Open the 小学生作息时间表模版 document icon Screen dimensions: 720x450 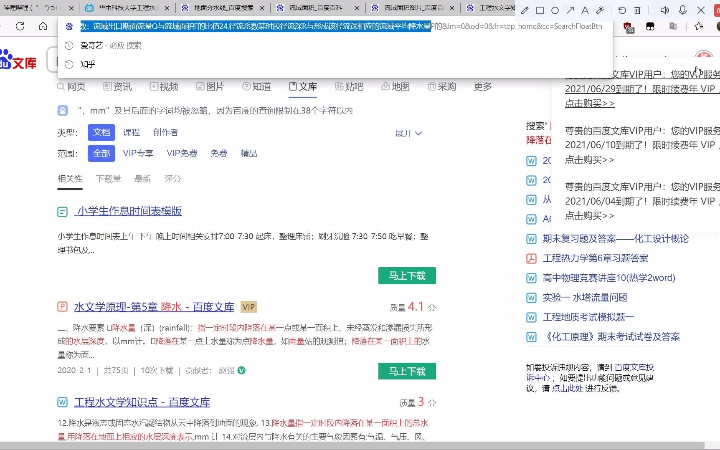(62, 212)
